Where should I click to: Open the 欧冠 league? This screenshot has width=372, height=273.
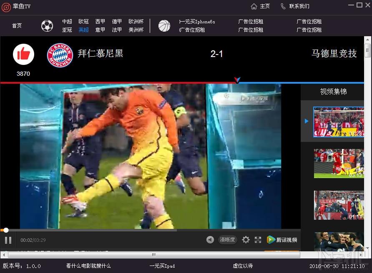83,22
